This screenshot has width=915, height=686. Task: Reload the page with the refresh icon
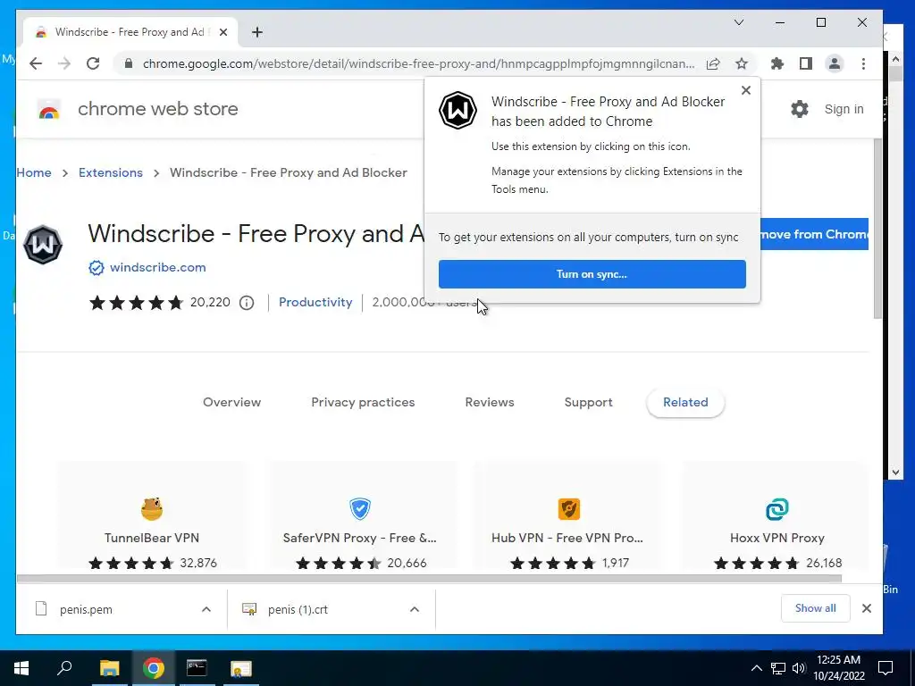pyautogui.click(x=93, y=63)
